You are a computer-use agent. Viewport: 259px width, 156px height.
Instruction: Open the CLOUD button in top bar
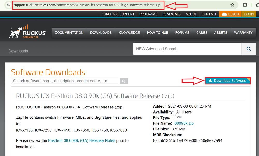pos(230,14)
